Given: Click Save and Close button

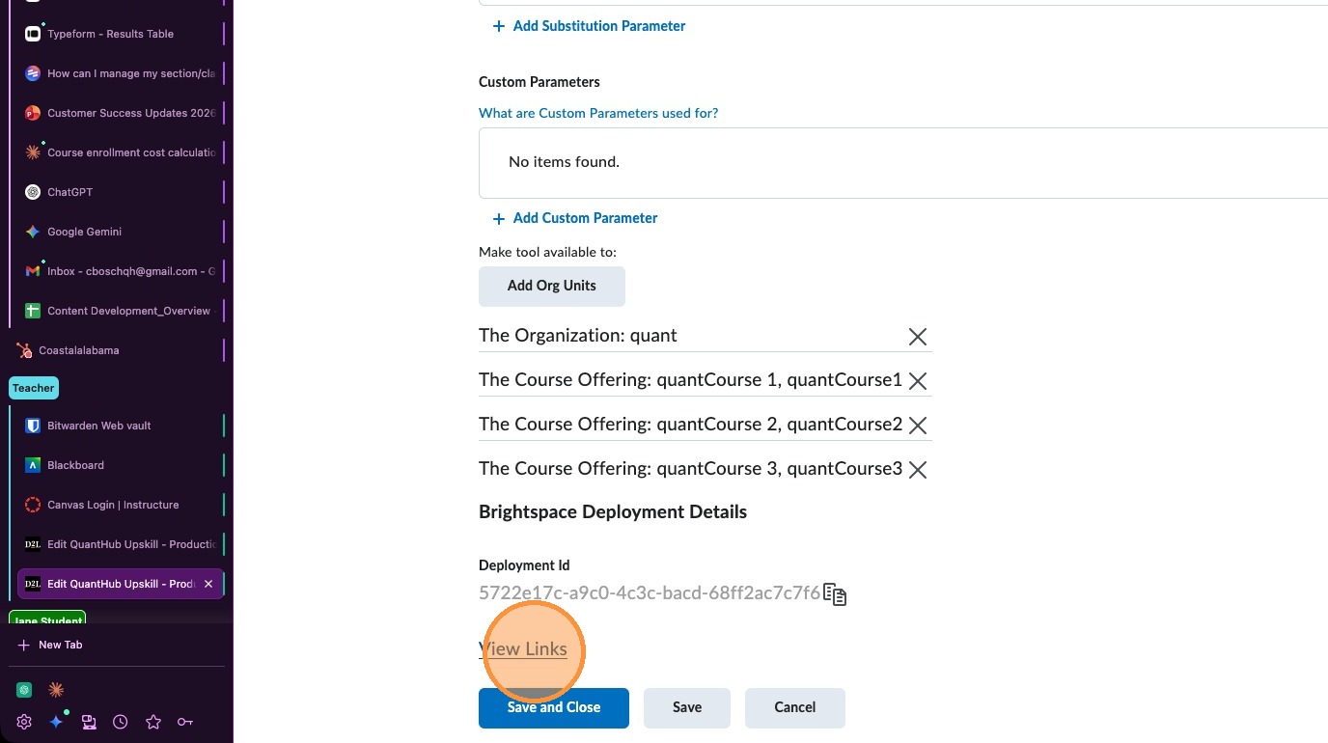Looking at the screenshot, I should click(554, 707).
